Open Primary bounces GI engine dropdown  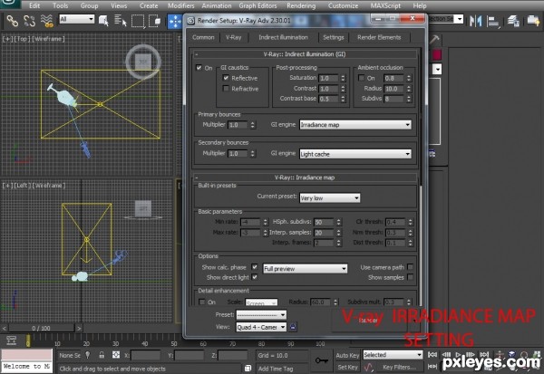click(x=355, y=125)
